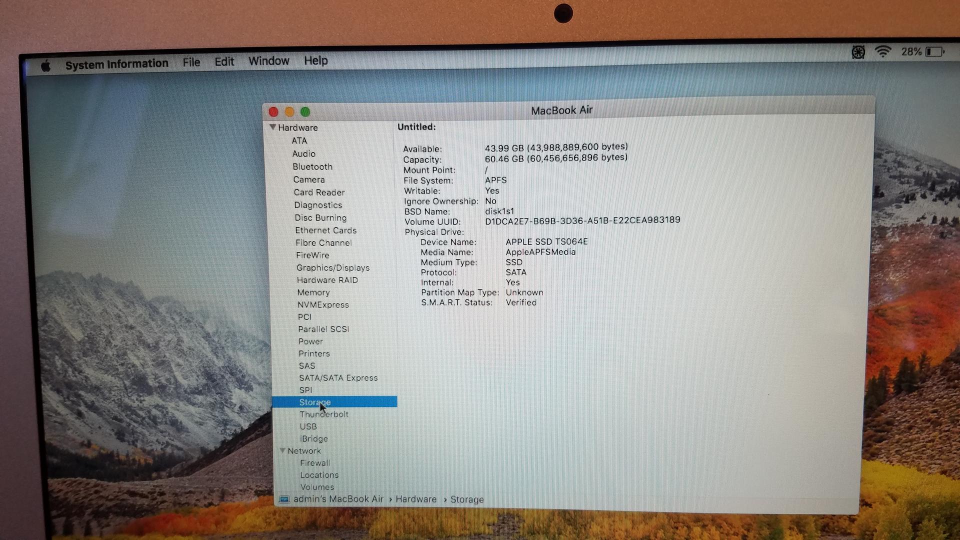Select Fibre Channel in the sidebar
Image resolution: width=960 pixels, height=540 pixels.
[x=323, y=242]
